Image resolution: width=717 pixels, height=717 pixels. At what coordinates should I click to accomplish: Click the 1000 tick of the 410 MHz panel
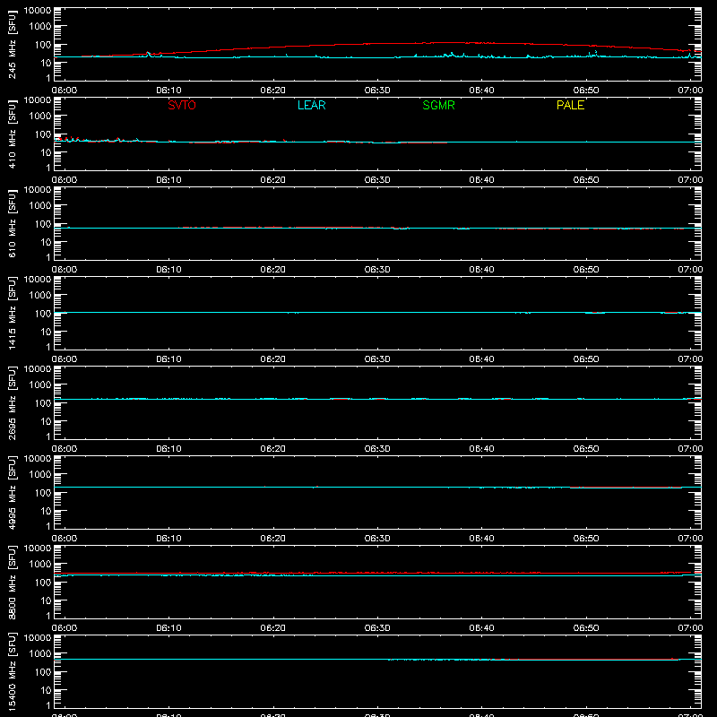(40, 117)
